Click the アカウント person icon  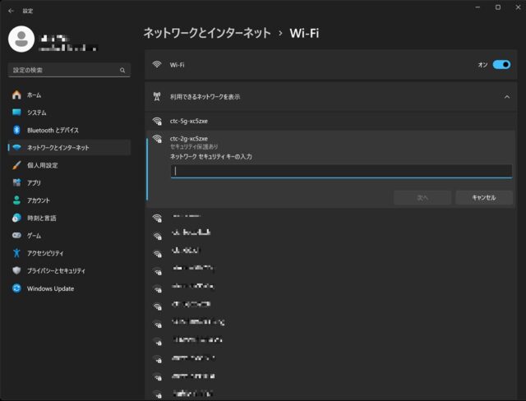tap(16, 200)
